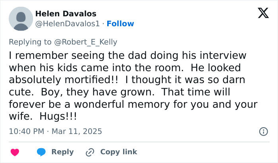The image size is (278, 163).
Task: Follow the HelenDavalos1 account
Action: coord(120,23)
